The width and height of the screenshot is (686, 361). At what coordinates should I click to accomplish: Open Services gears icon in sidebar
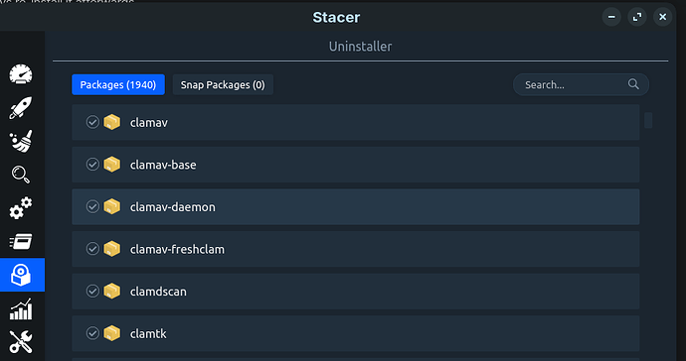pos(21,208)
